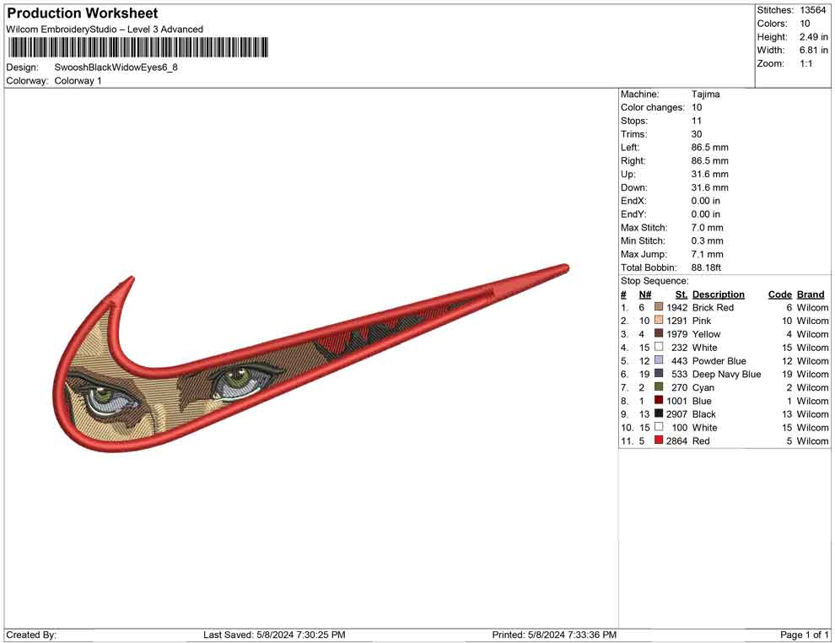Click the Stops value 11
The width and height of the screenshot is (835, 643).
pos(697,121)
